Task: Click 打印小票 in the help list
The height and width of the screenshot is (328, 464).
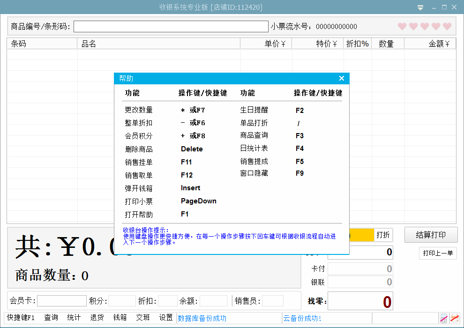Action: (138, 201)
